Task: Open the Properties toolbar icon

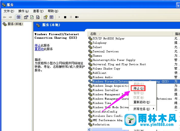Action: (26, 17)
